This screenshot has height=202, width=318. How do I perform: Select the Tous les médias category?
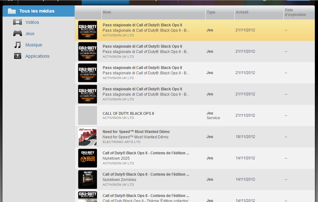tap(38, 11)
